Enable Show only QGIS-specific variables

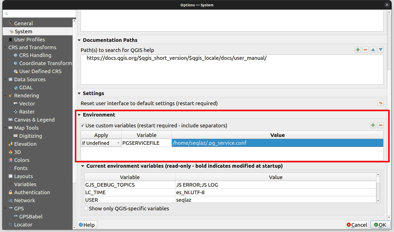click(86, 208)
